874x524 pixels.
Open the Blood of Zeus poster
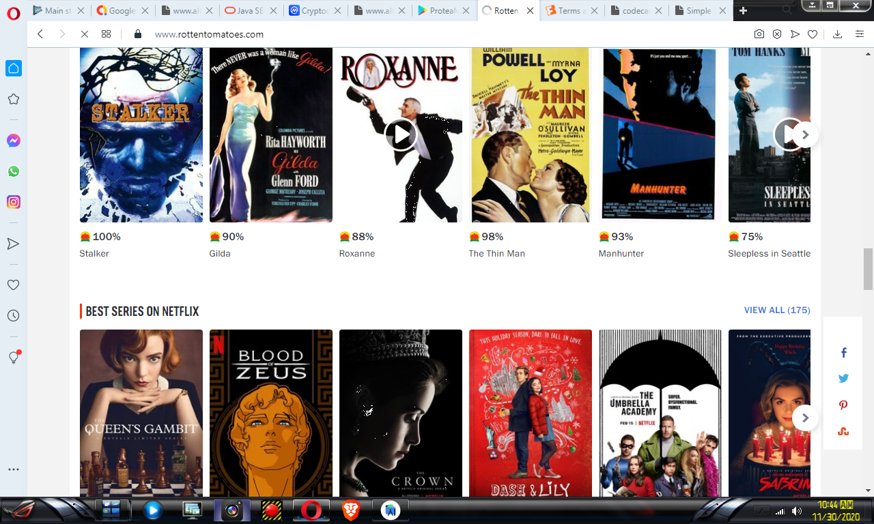271,413
